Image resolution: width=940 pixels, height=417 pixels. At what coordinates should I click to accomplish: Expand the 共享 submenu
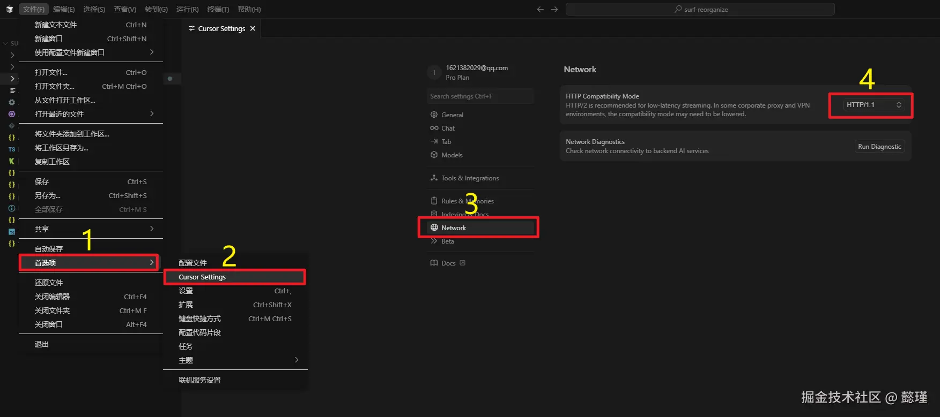[x=91, y=229]
